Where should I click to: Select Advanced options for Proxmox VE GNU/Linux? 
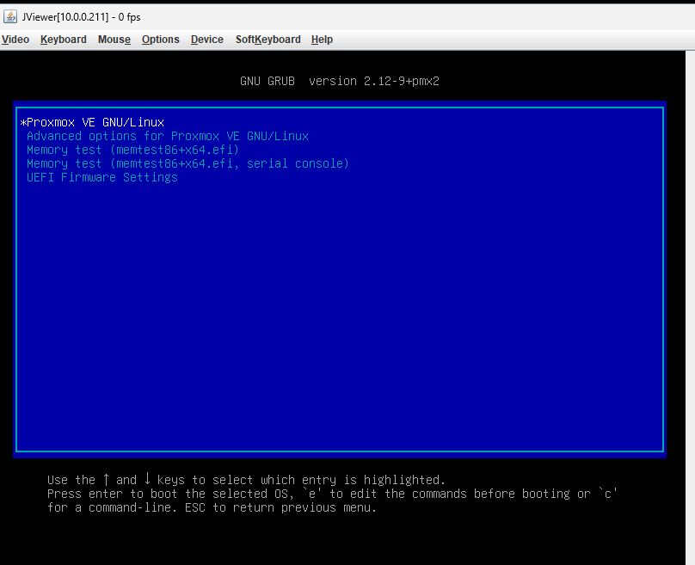pos(168,136)
